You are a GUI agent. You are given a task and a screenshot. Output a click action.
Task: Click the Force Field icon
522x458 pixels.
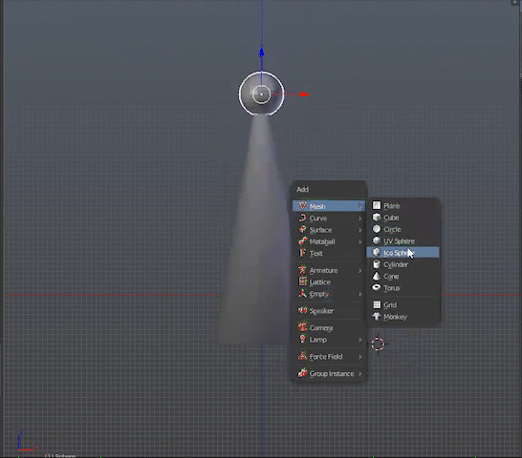[x=303, y=356]
